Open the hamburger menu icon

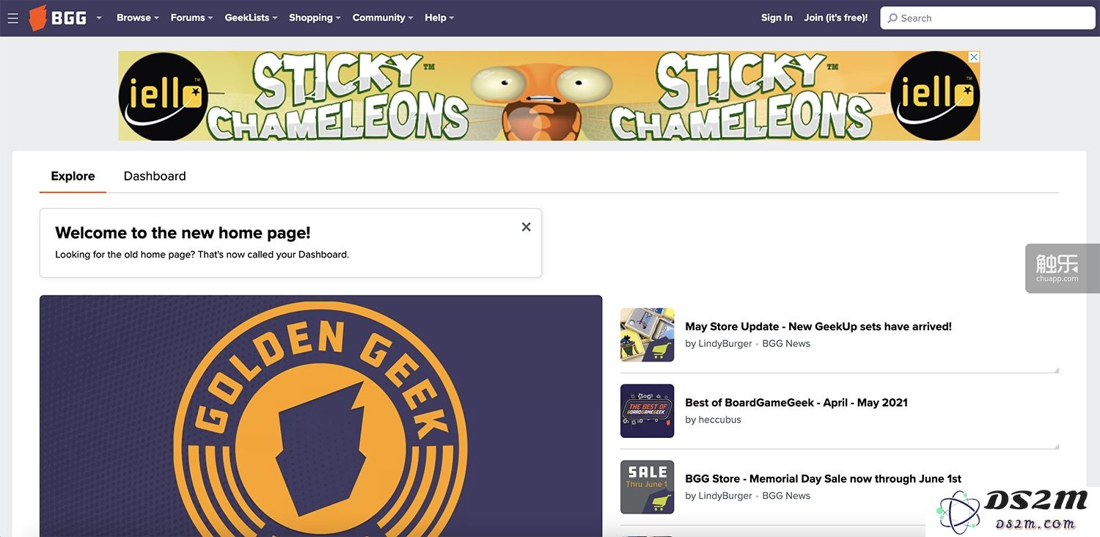(x=12, y=18)
